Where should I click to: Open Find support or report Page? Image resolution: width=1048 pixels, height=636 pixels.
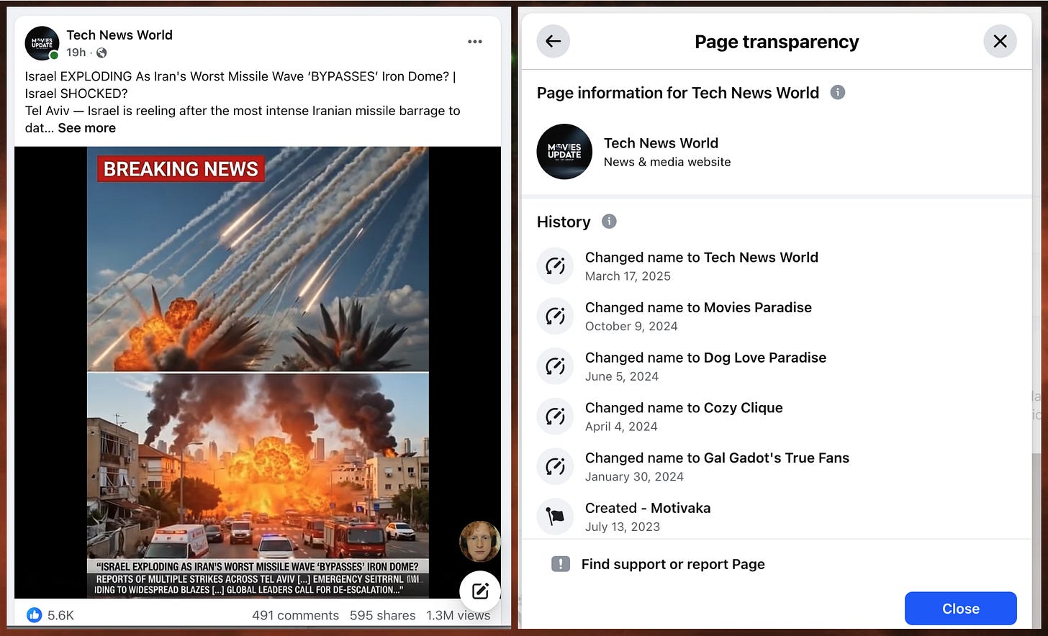coord(672,564)
